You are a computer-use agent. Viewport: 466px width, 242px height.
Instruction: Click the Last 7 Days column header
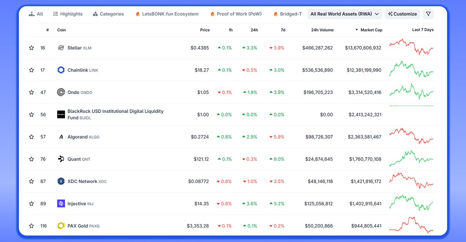[423, 30]
